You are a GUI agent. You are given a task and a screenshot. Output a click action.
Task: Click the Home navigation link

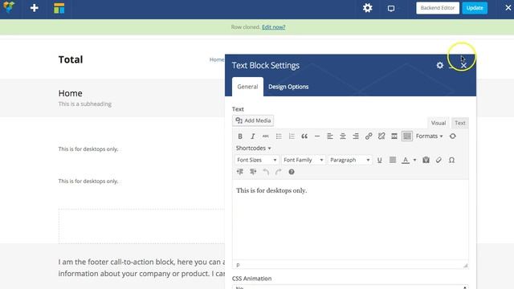[x=217, y=59]
